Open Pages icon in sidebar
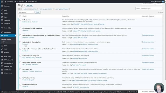 pyautogui.click(x=2, y=17)
